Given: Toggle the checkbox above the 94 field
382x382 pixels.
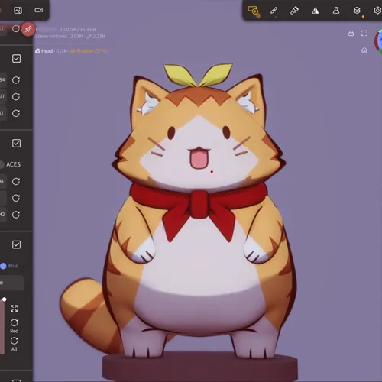Looking at the screenshot, I should [16, 59].
